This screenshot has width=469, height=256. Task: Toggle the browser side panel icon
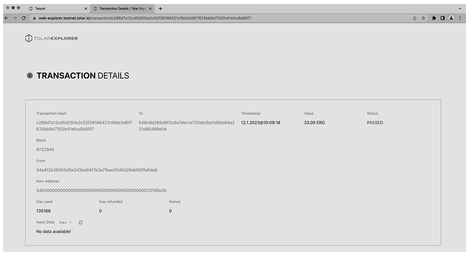(443, 18)
